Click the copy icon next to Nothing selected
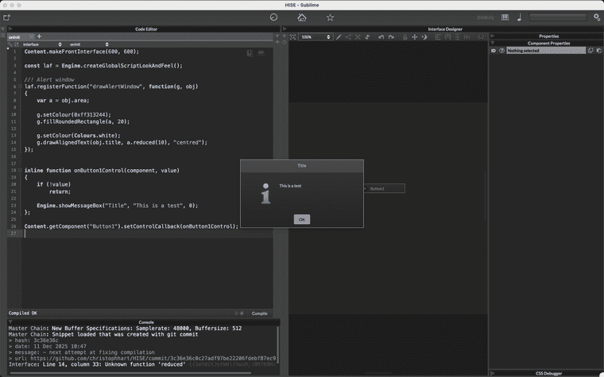 coord(590,50)
